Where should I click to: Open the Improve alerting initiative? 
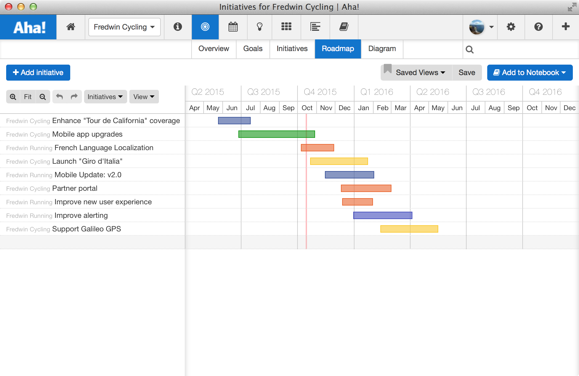tap(81, 215)
